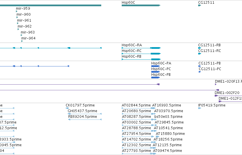Image resolution: width=242 pixels, height=155 pixels.
Task: Select the mir-962 label
Action: point(24,26)
